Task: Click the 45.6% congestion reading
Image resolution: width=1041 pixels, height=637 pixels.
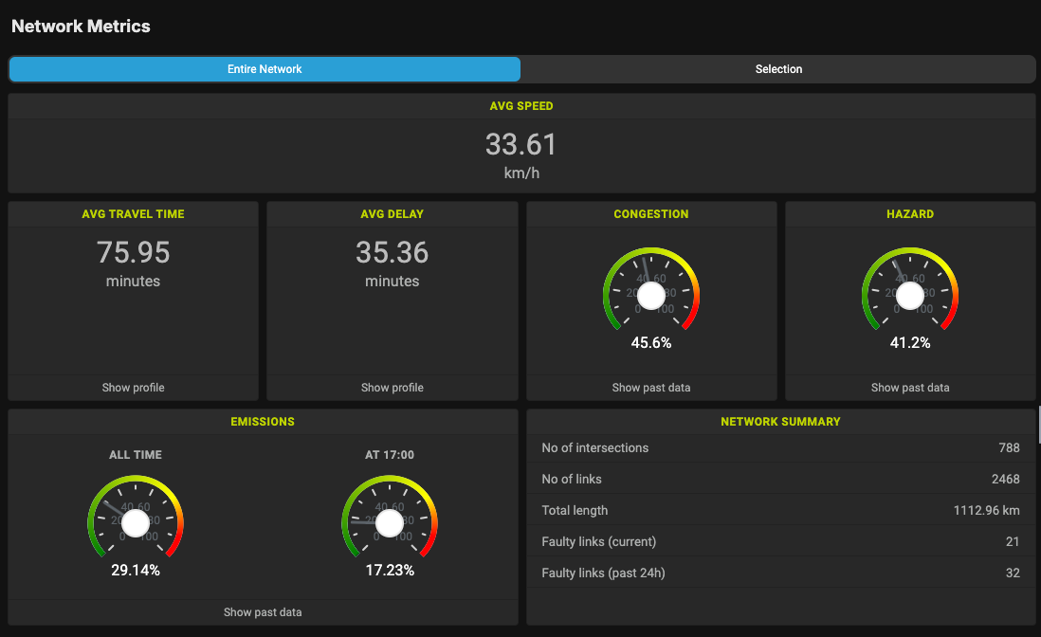Action: tap(650, 342)
